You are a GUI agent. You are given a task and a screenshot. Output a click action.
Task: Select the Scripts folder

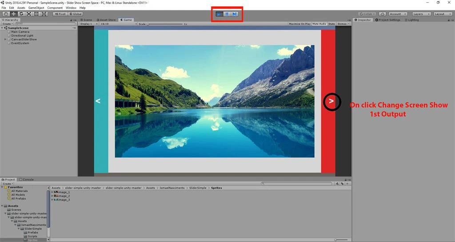click(32, 236)
